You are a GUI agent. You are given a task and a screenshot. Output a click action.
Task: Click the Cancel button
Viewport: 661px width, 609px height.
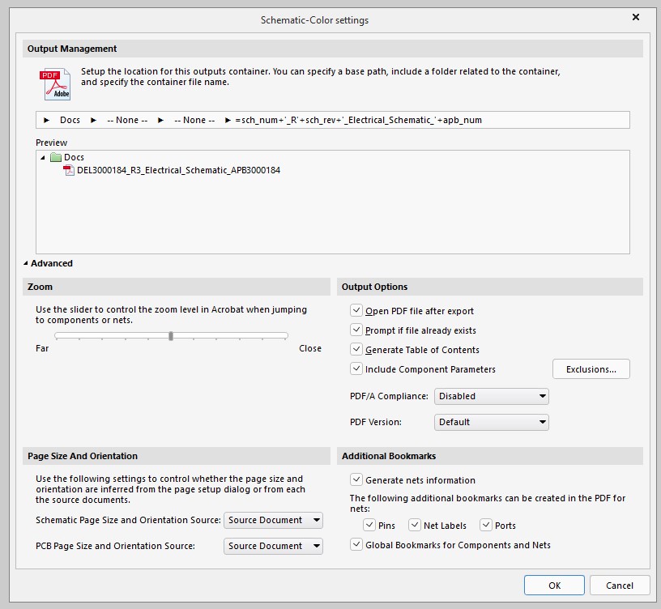coord(619,586)
